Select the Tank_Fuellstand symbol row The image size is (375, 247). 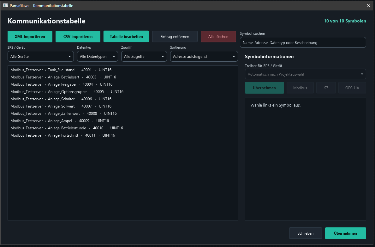(x=123, y=70)
